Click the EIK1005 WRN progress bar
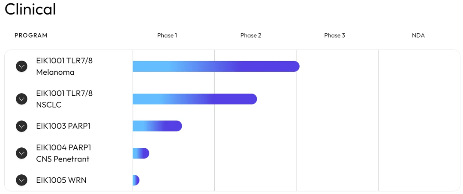This screenshot has width=463, height=194. click(x=136, y=180)
